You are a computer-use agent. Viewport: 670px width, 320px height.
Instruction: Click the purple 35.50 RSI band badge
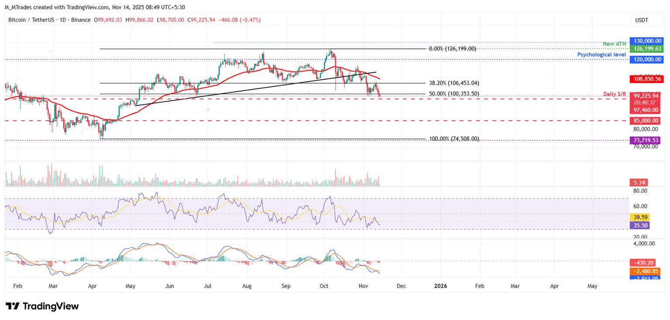640,225
